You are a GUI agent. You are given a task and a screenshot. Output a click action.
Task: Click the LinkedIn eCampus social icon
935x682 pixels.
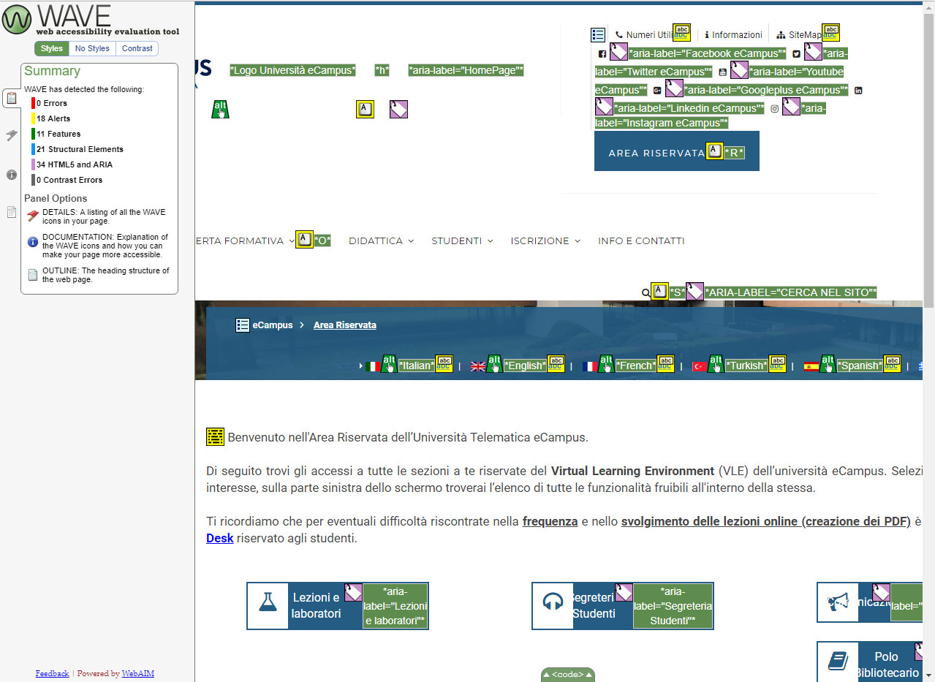(x=858, y=91)
